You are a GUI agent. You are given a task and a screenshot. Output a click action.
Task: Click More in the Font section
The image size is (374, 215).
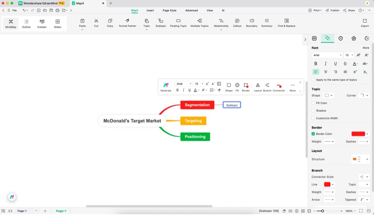(x=366, y=48)
